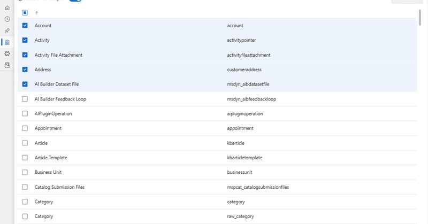Toggle the select-all checkbox in table header
Image resolution: width=428 pixels, height=224 pixels.
point(25,13)
